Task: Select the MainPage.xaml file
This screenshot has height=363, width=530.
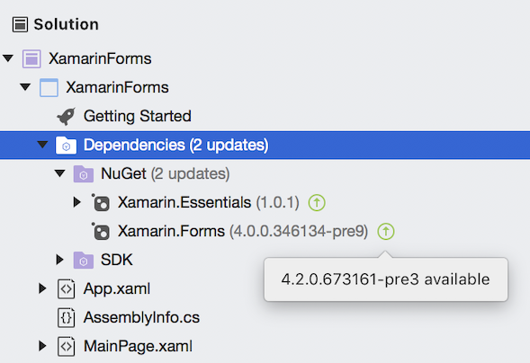Action: pyautogui.click(x=138, y=347)
